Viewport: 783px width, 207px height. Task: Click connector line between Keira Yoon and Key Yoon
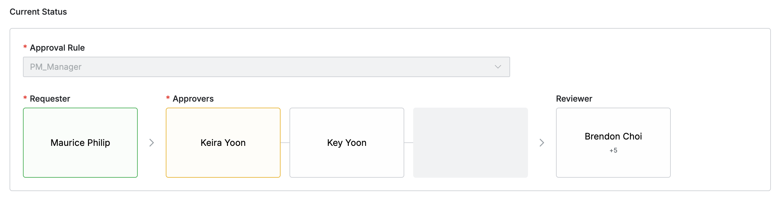coord(285,143)
